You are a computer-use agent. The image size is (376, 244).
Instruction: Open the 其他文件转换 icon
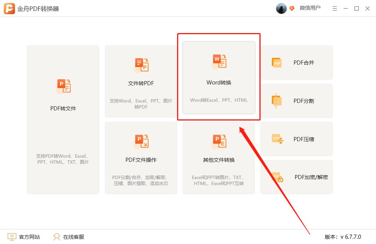pos(219,141)
